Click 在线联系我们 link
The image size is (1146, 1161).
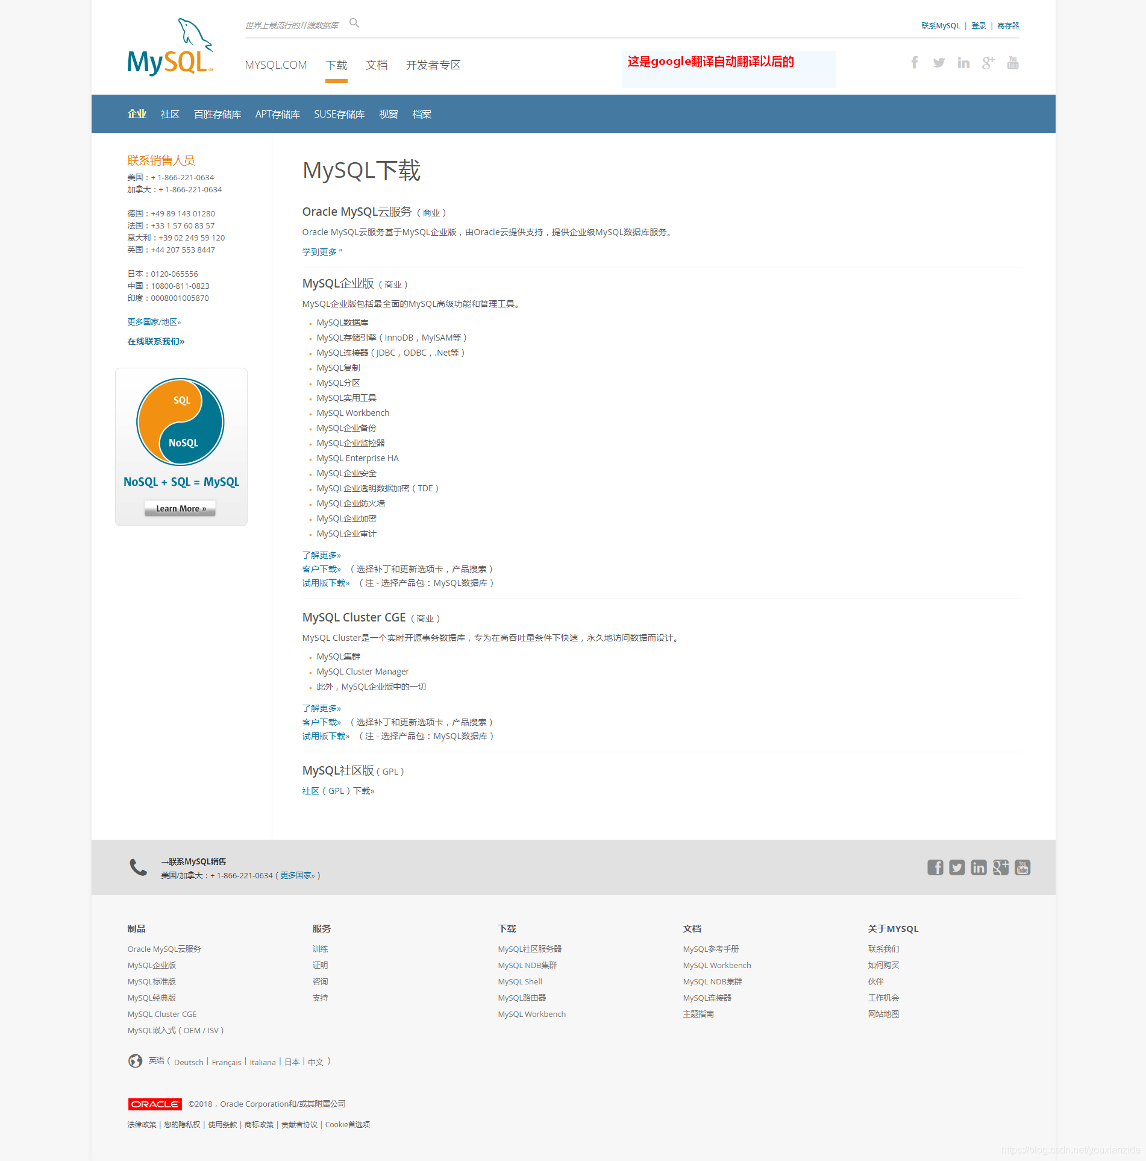(x=156, y=341)
